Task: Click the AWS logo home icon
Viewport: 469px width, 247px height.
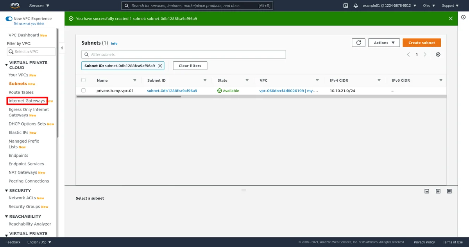Action: [x=15, y=5]
